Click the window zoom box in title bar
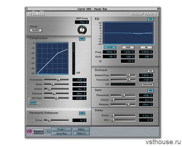The height and width of the screenshot is (146, 182). [x=158, y=9]
